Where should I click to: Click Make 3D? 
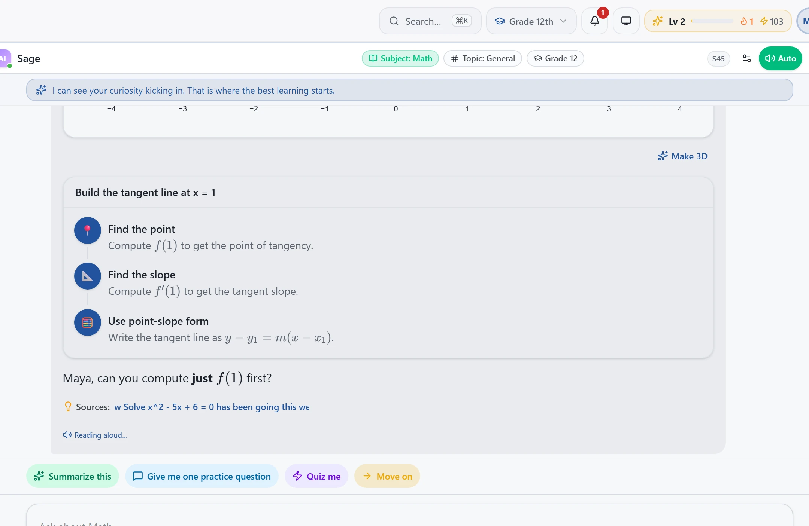(x=682, y=156)
